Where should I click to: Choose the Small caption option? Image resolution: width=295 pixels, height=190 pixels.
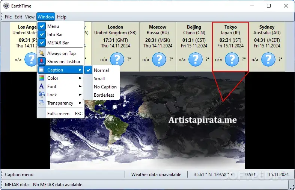coord(102,79)
